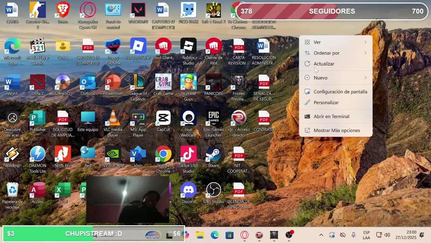
Task: Open Epic Games Launcher icon
Action: click(213, 124)
